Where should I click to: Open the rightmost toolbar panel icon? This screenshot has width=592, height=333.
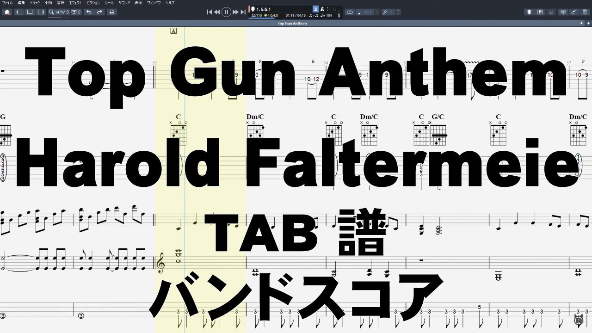[x=584, y=12]
